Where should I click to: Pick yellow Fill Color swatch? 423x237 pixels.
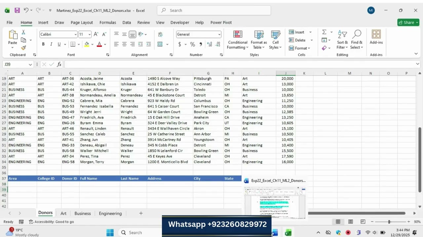pos(87,44)
